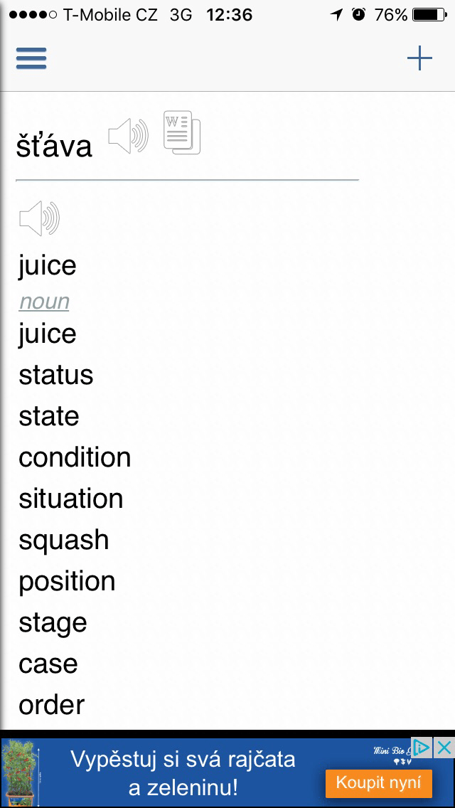Tap the word state
455x808 pixels.
49,416
